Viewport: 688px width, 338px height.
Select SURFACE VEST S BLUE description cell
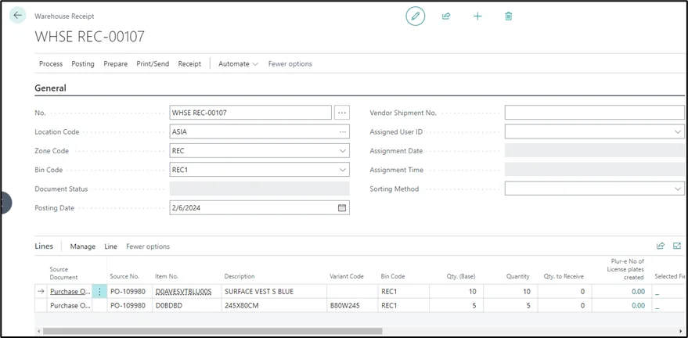274,292
